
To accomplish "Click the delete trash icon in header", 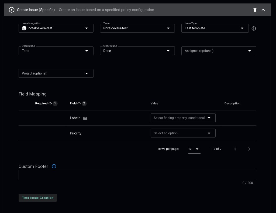I will 255,10.
